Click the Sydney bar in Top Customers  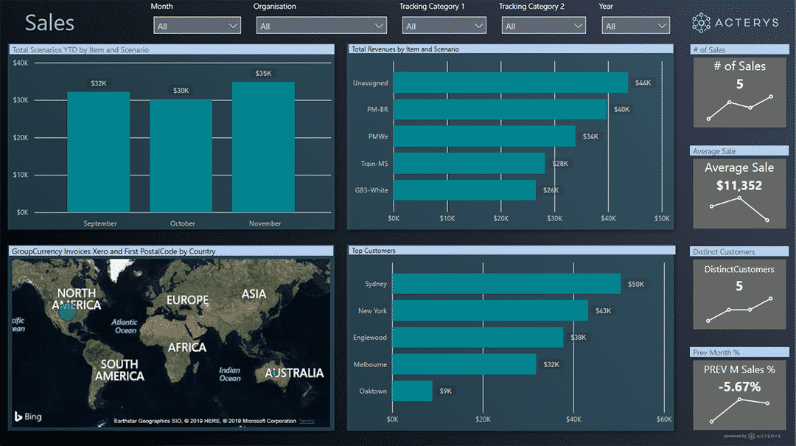click(506, 284)
